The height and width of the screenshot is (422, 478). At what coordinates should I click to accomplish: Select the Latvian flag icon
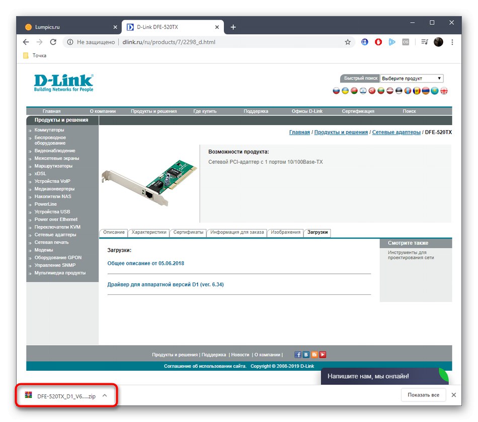click(390, 91)
